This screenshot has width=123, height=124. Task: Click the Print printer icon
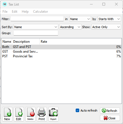click(x=42, y=114)
